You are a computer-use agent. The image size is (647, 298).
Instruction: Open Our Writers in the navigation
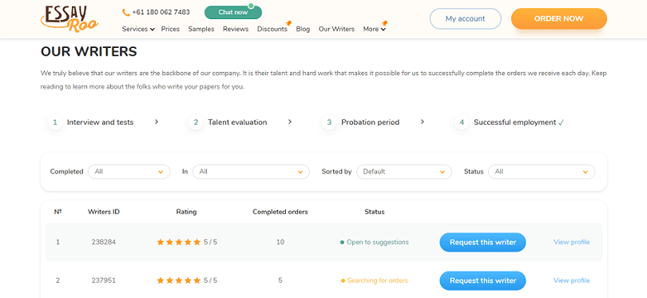(x=336, y=29)
